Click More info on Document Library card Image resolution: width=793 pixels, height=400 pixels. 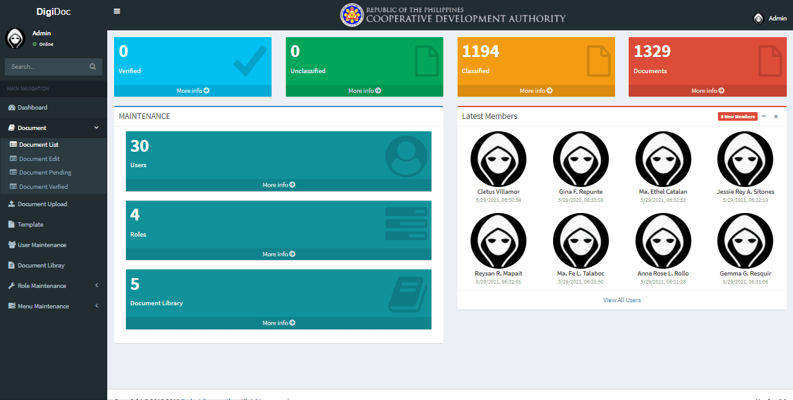click(x=278, y=323)
